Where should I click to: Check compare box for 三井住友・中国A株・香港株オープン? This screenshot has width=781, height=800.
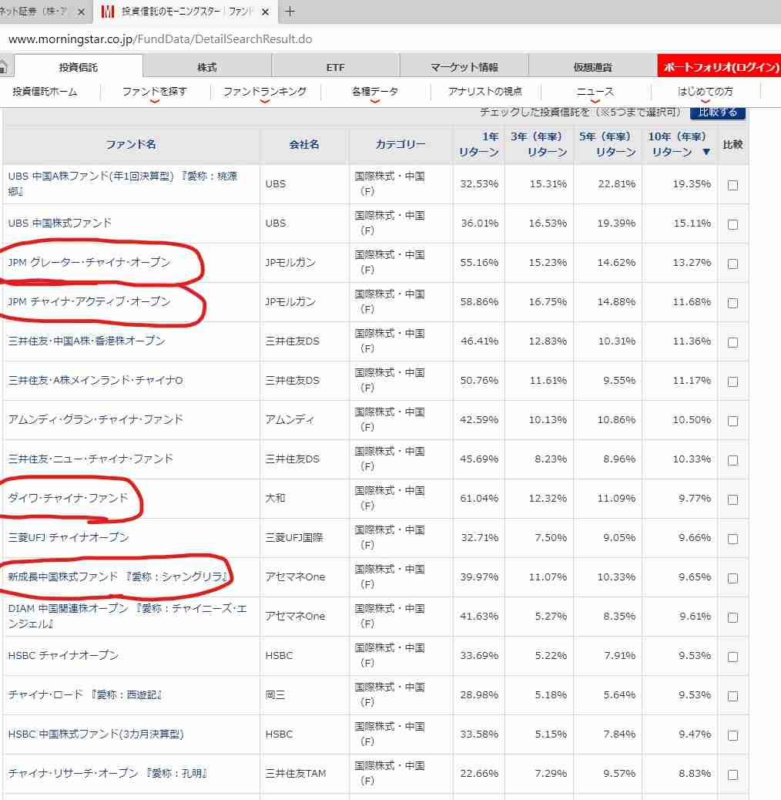coord(732,342)
